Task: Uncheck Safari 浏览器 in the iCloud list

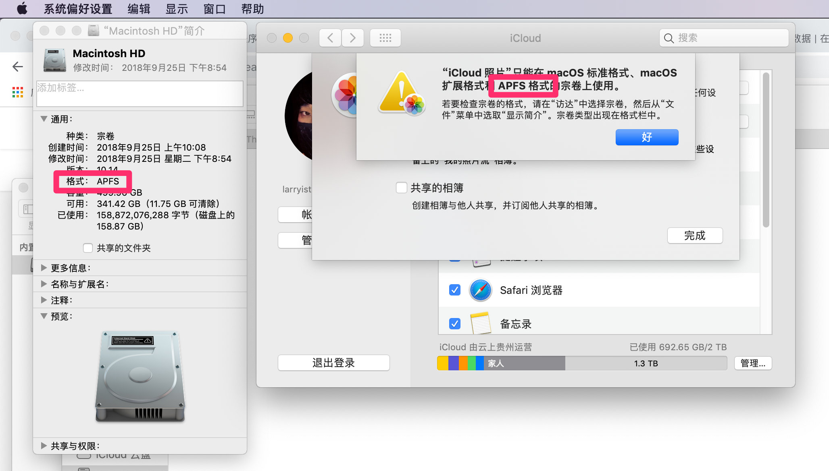Action: pos(455,290)
